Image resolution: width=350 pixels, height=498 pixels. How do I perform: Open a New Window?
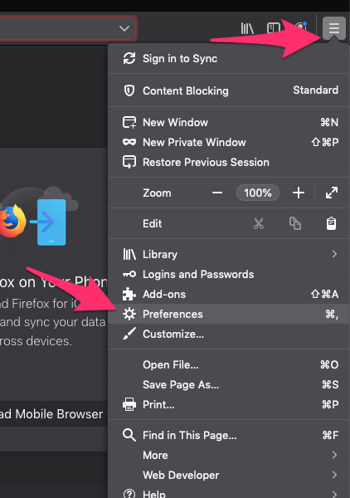tap(228, 122)
